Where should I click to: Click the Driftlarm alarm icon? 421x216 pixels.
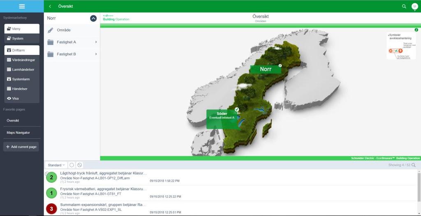point(9,50)
